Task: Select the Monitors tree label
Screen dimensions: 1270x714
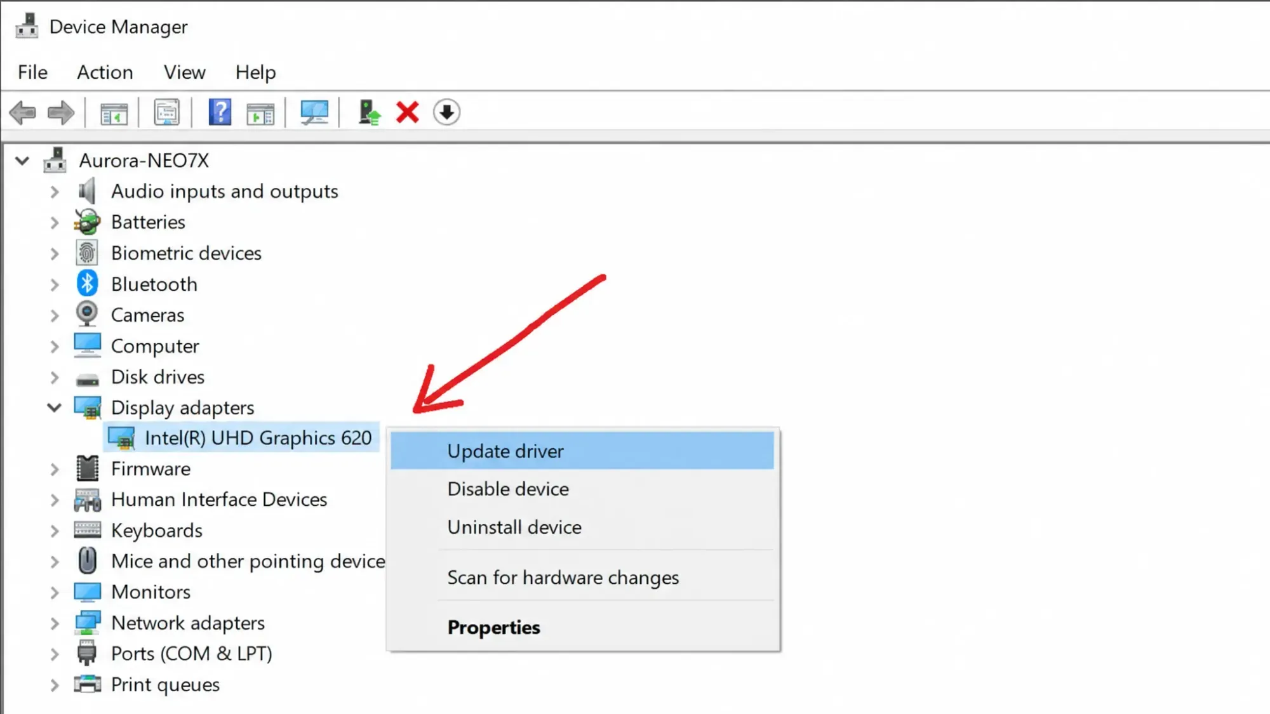Action: pos(150,592)
